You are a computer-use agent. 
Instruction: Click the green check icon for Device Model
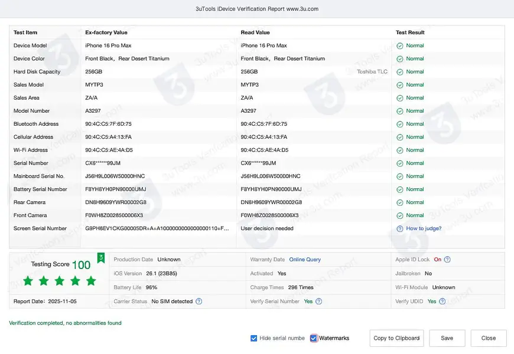[x=400, y=45]
